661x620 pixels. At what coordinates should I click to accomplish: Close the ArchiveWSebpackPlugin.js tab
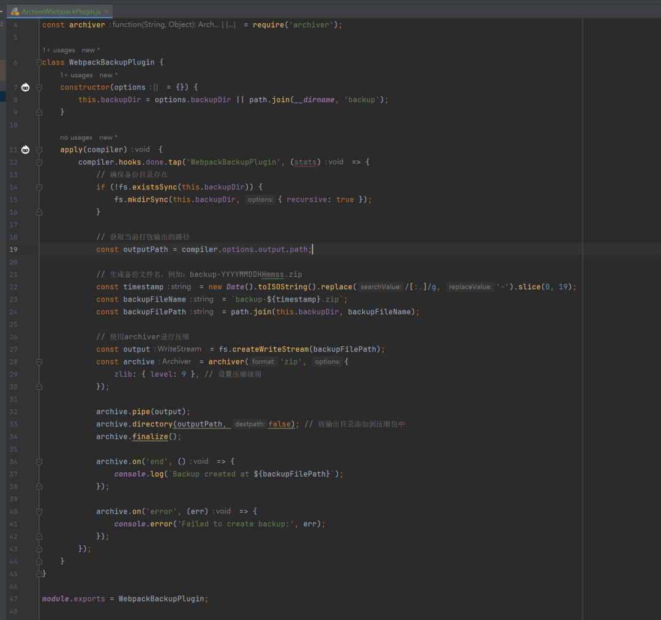[106, 12]
